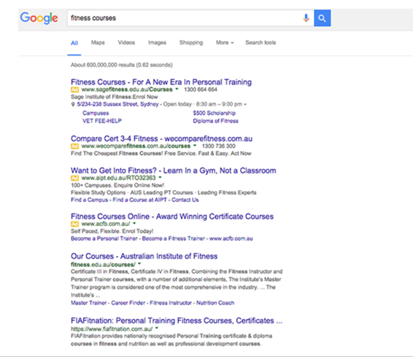Viewport: 413px width, 357px height.
Task: Click the About 600,000,000 results text
Action: (x=121, y=65)
